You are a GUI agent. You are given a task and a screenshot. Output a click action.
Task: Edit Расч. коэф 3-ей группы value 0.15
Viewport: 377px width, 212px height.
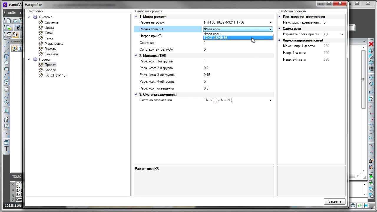238,75
